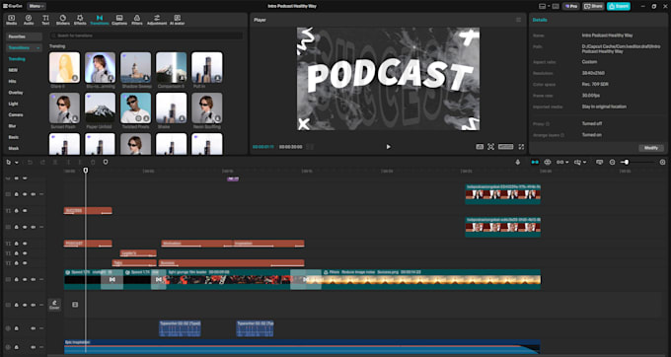Viewport: 671px width, 357px height.
Task: Click the Cover button on timeline
Action: pyautogui.click(x=54, y=305)
